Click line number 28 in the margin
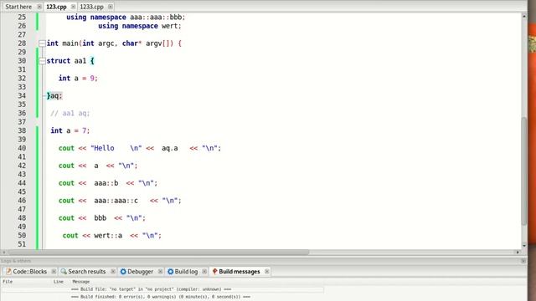Viewport: 536px width, 301px height. tap(22, 43)
